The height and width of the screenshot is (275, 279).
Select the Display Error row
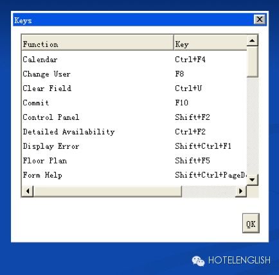click(x=134, y=146)
